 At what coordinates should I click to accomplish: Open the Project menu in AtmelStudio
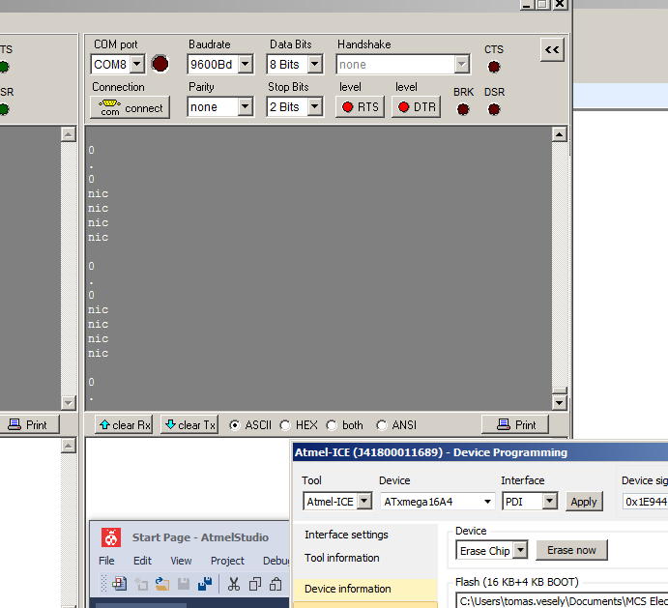(227, 561)
